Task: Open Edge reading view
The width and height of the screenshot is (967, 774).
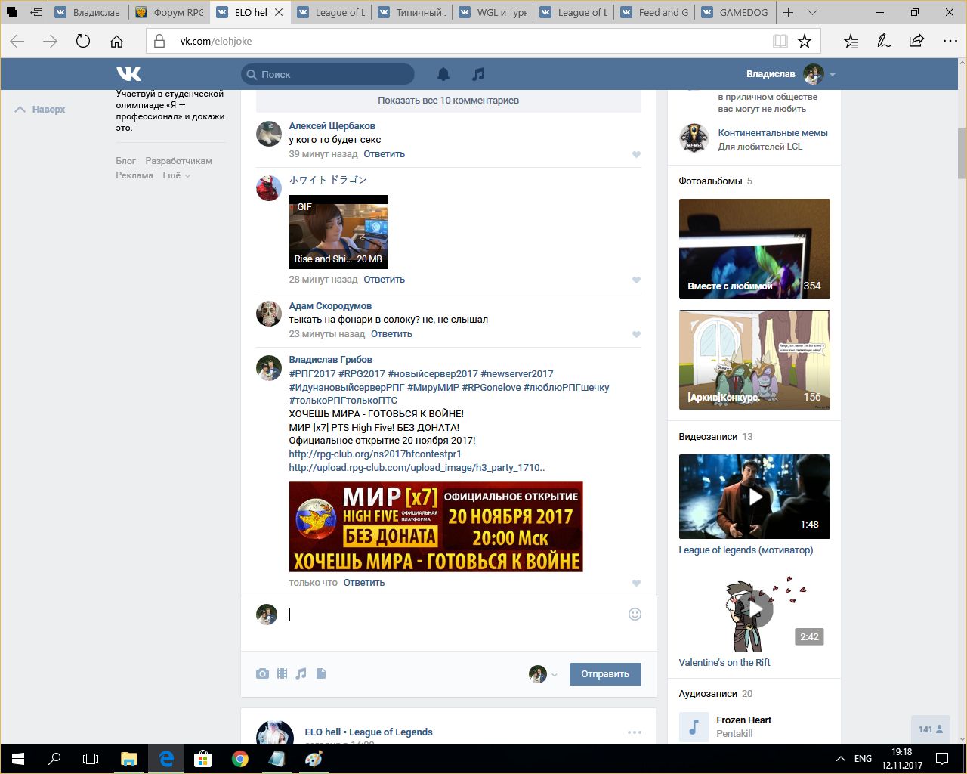Action: click(780, 42)
